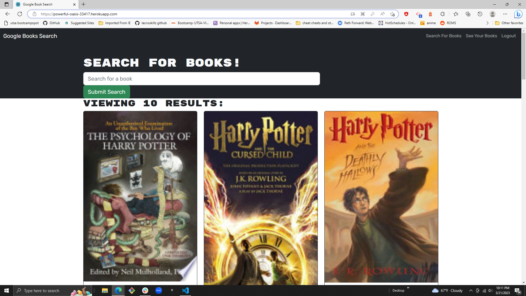Screen dimensions: 526x296
Task: Open the GitHub bookmark
Action: coord(51,23)
